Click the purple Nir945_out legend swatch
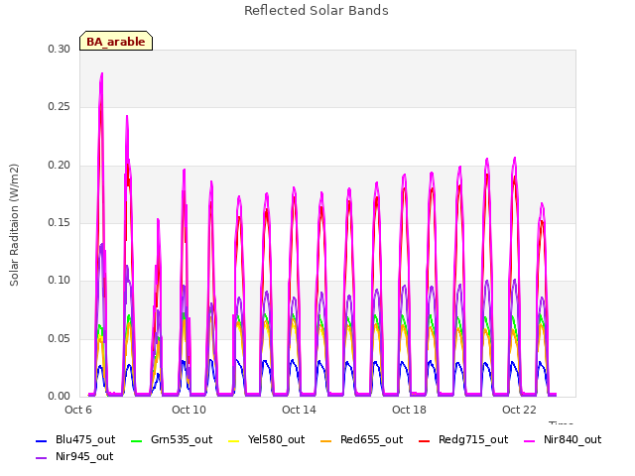 point(42,458)
